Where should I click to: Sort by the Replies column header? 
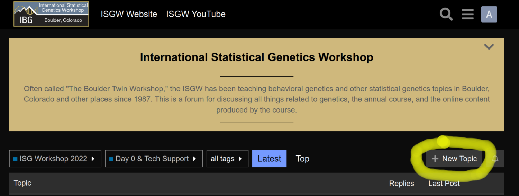(x=401, y=184)
